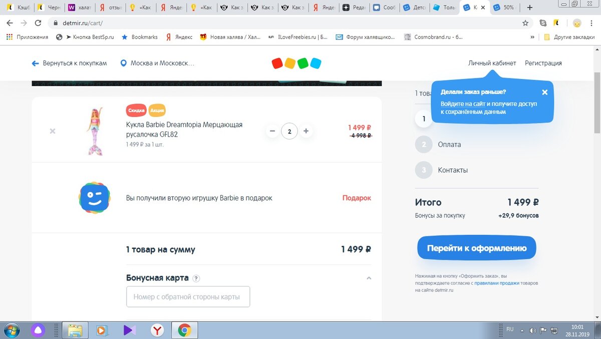Image resolution: width=601 pixels, height=339 pixels.
Task: Close the 'Делали заказ раньше?' tooltip
Action: click(x=545, y=92)
